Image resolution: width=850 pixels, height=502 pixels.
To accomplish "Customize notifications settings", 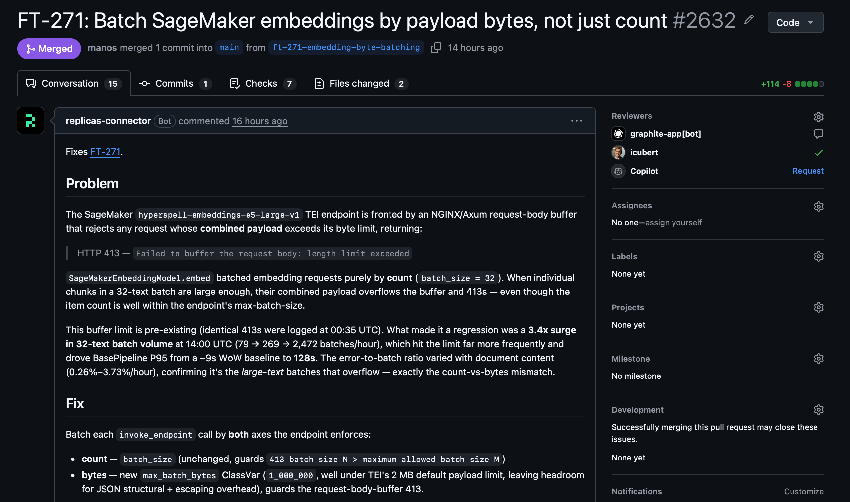I will click(x=803, y=491).
